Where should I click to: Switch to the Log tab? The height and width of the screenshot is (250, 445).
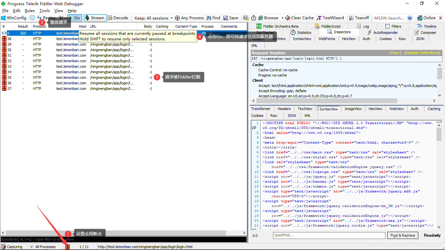(363, 26)
